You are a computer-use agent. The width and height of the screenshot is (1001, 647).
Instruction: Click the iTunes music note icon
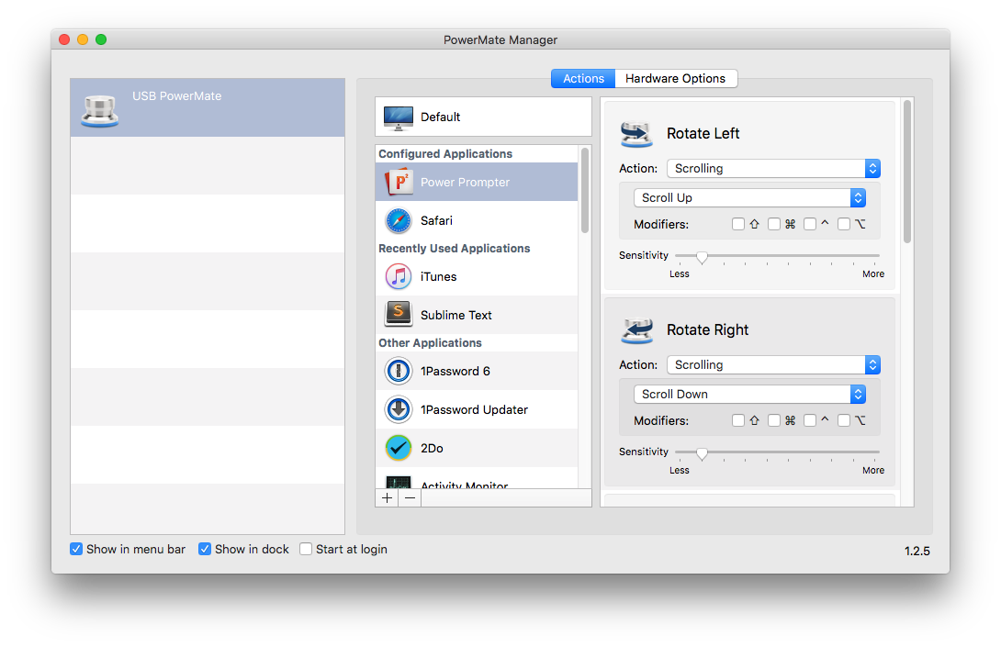click(399, 277)
